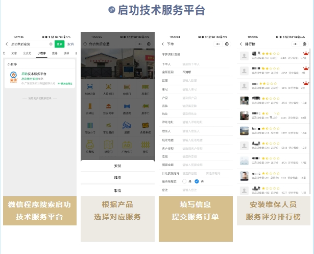Open the three-dot menu on the 启功售后安装 screen
This screenshot has height=254, width=314.
click(x=139, y=44)
